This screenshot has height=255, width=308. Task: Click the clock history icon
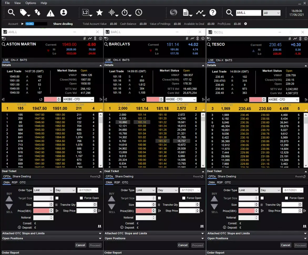click(139, 13)
